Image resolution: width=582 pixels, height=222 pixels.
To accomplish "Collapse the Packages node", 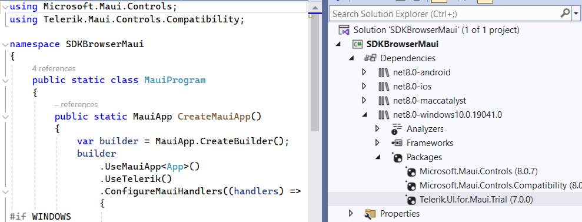I will click(377, 157).
